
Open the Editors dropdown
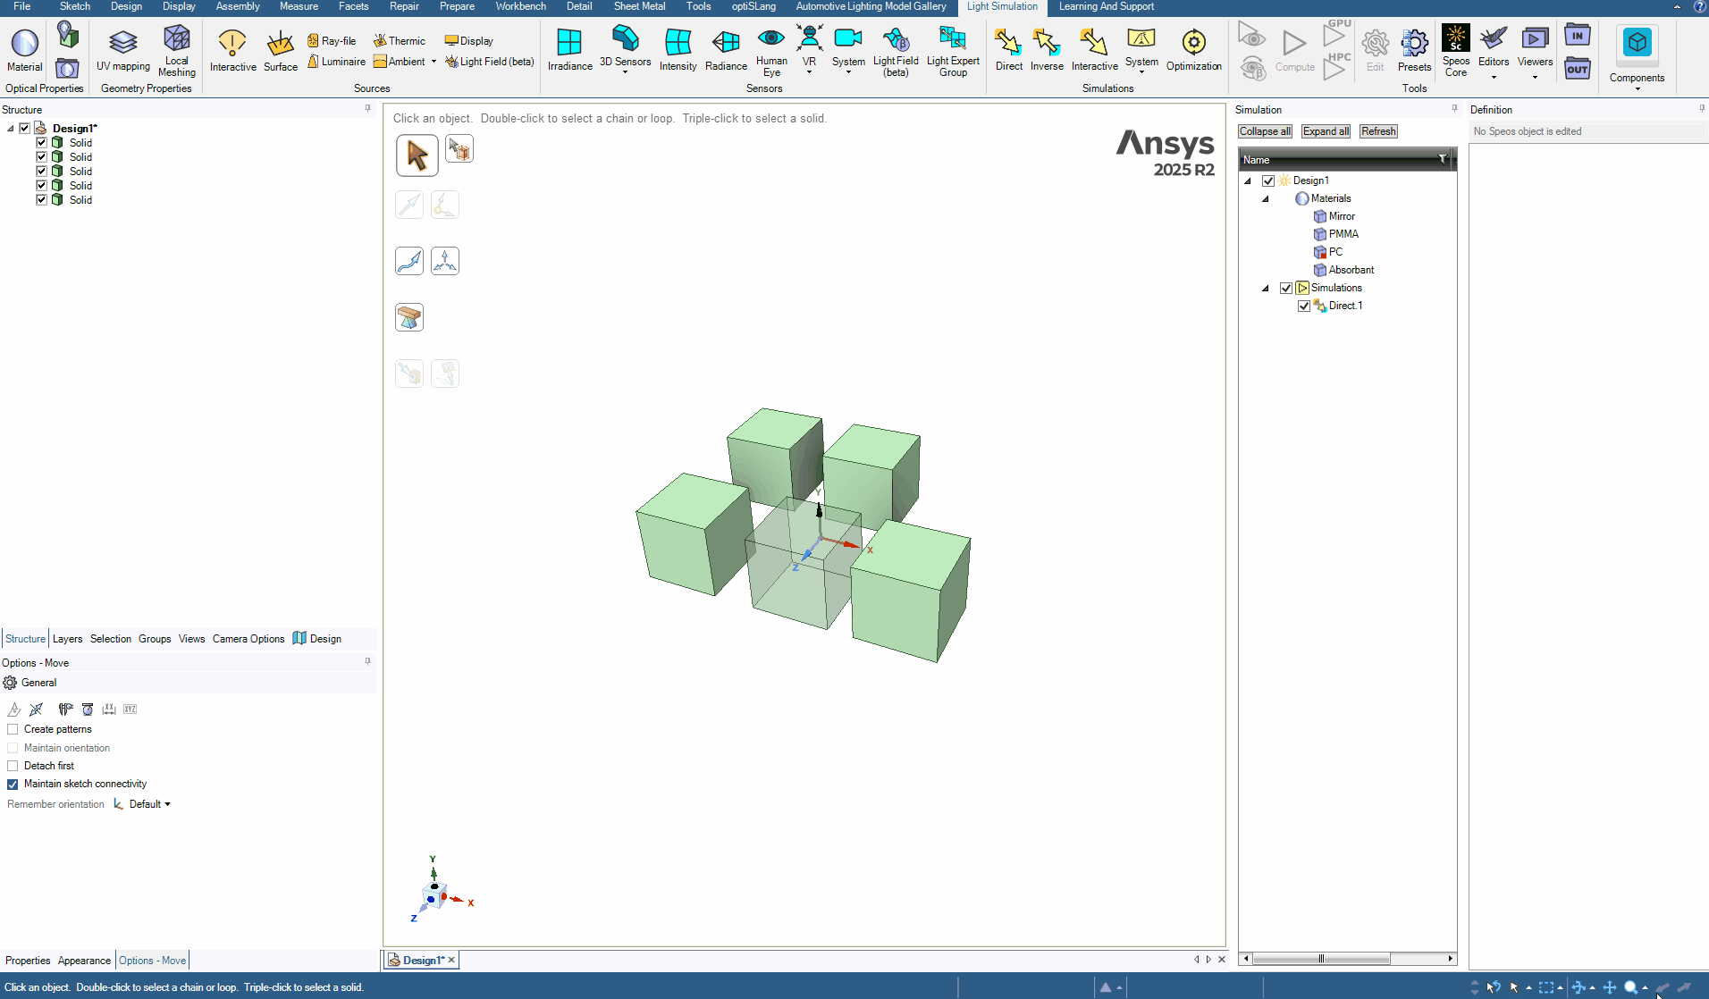coord(1493,78)
